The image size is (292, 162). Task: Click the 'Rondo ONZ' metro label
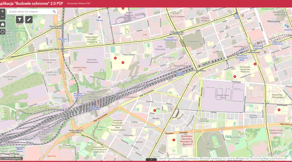tap(237, 17)
